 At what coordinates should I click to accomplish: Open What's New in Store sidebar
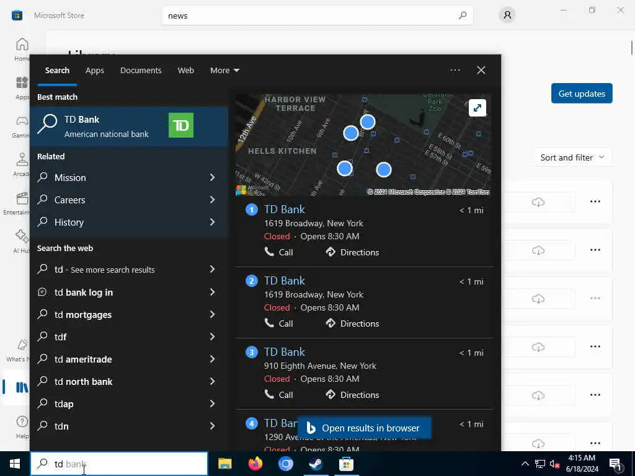coord(19,350)
